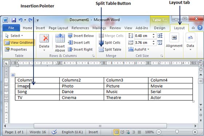
Task: Open Customize Quick Access Toolbar dropdown
Action: coord(38,20)
